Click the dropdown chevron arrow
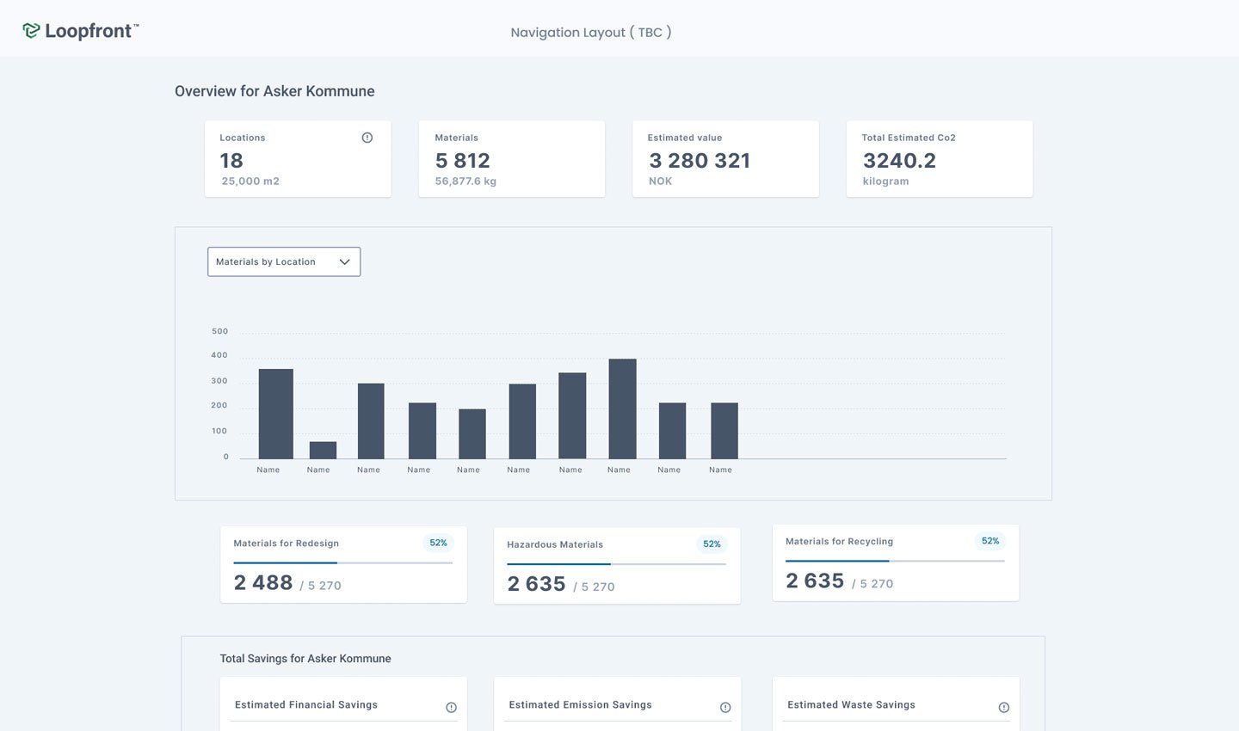 [344, 262]
